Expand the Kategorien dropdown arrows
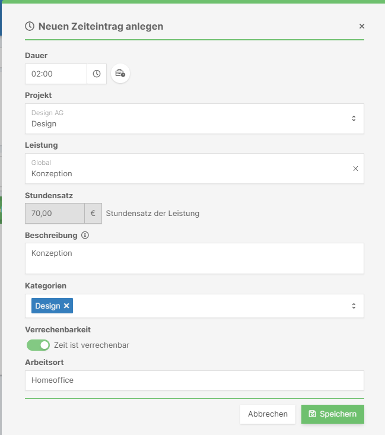 [354, 306]
